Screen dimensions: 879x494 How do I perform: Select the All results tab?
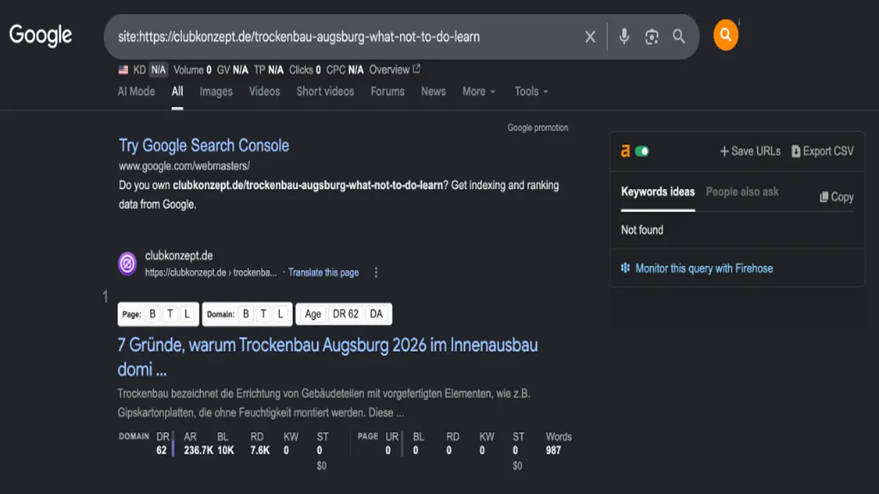tap(177, 91)
